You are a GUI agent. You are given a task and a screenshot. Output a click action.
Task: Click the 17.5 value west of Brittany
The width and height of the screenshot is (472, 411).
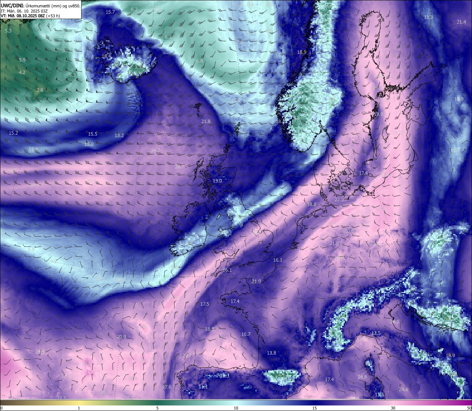[x=205, y=304]
